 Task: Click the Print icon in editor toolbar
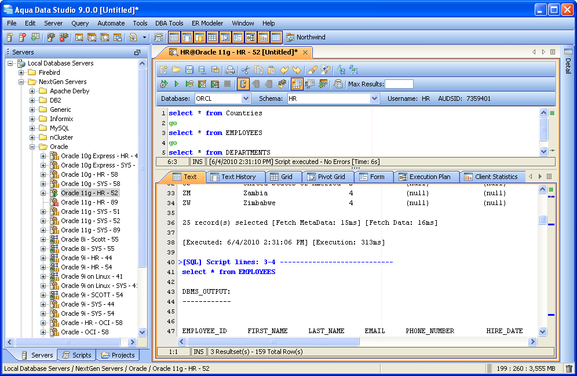(230, 70)
